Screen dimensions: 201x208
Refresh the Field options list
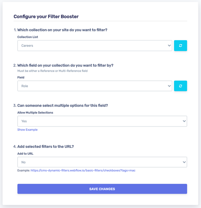[180, 86]
